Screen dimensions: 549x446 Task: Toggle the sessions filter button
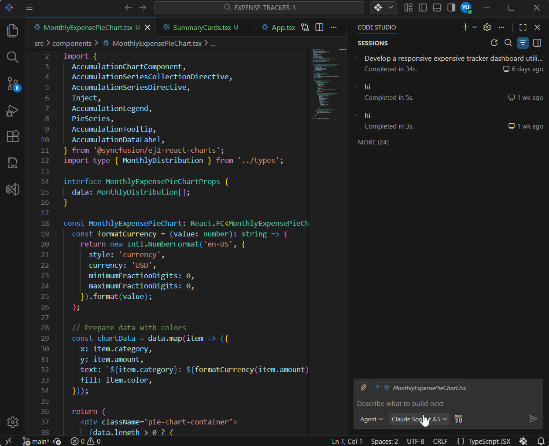(523, 43)
